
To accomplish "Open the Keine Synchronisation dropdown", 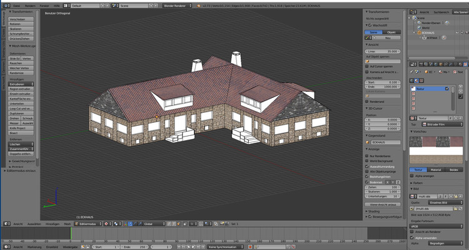I will (226, 247).
